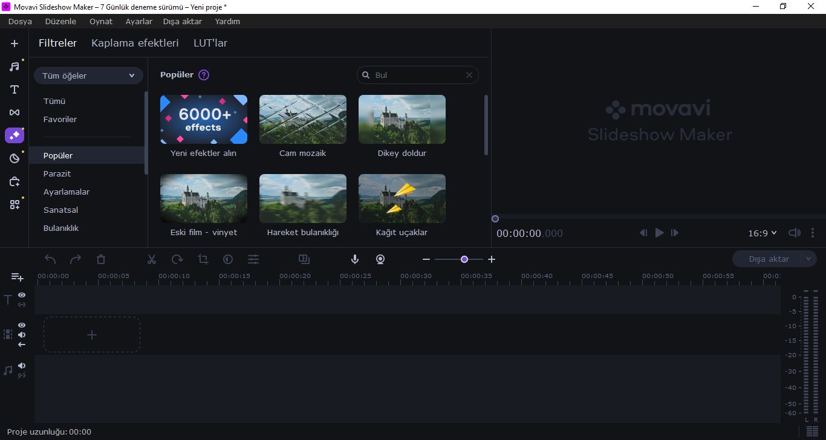The image size is (826, 440).
Task: Toggle the video track arrow icon
Action: [22, 345]
